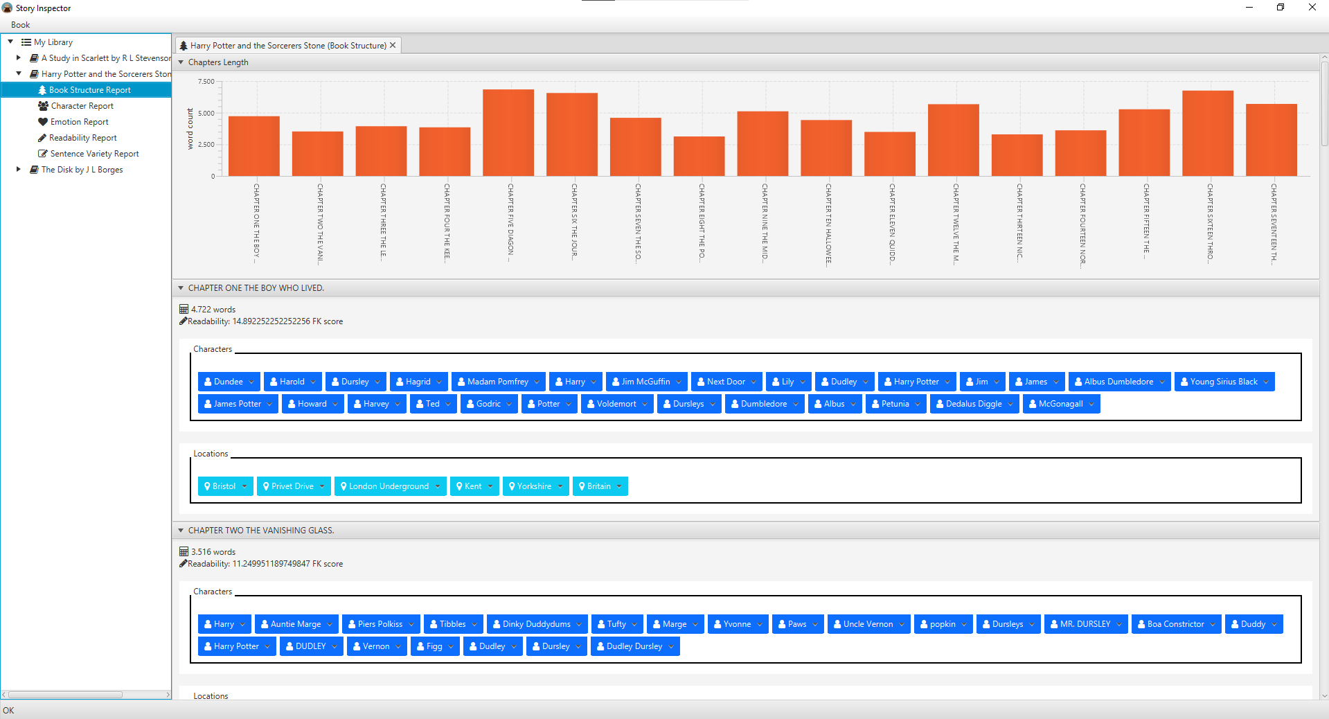The width and height of the screenshot is (1329, 719).
Task: Click The Disk book icon
Action: coord(34,170)
